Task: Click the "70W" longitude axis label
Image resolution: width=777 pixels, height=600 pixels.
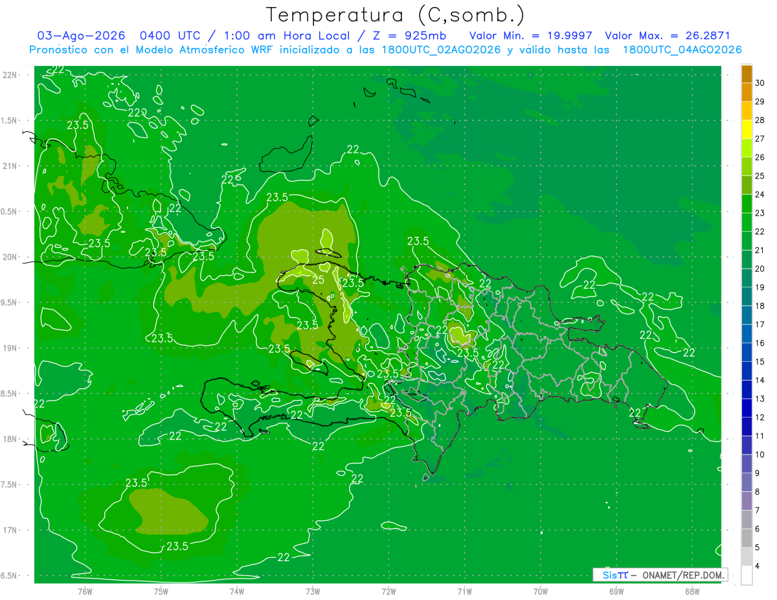Action: [541, 591]
